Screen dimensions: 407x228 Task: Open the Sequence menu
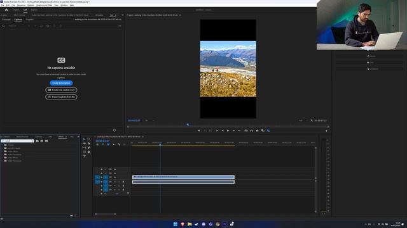tap(21, 5)
